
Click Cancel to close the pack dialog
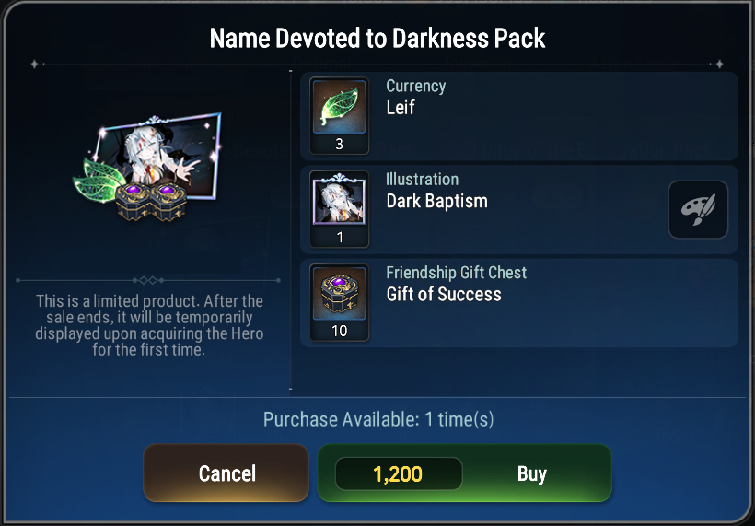(x=226, y=473)
